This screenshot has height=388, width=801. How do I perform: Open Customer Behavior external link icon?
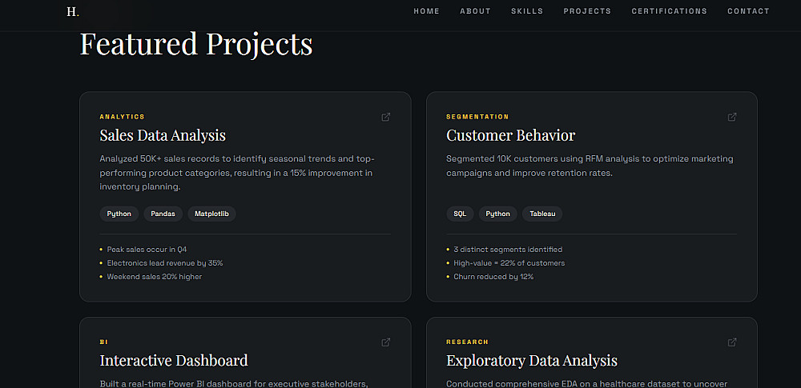click(732, 117)
